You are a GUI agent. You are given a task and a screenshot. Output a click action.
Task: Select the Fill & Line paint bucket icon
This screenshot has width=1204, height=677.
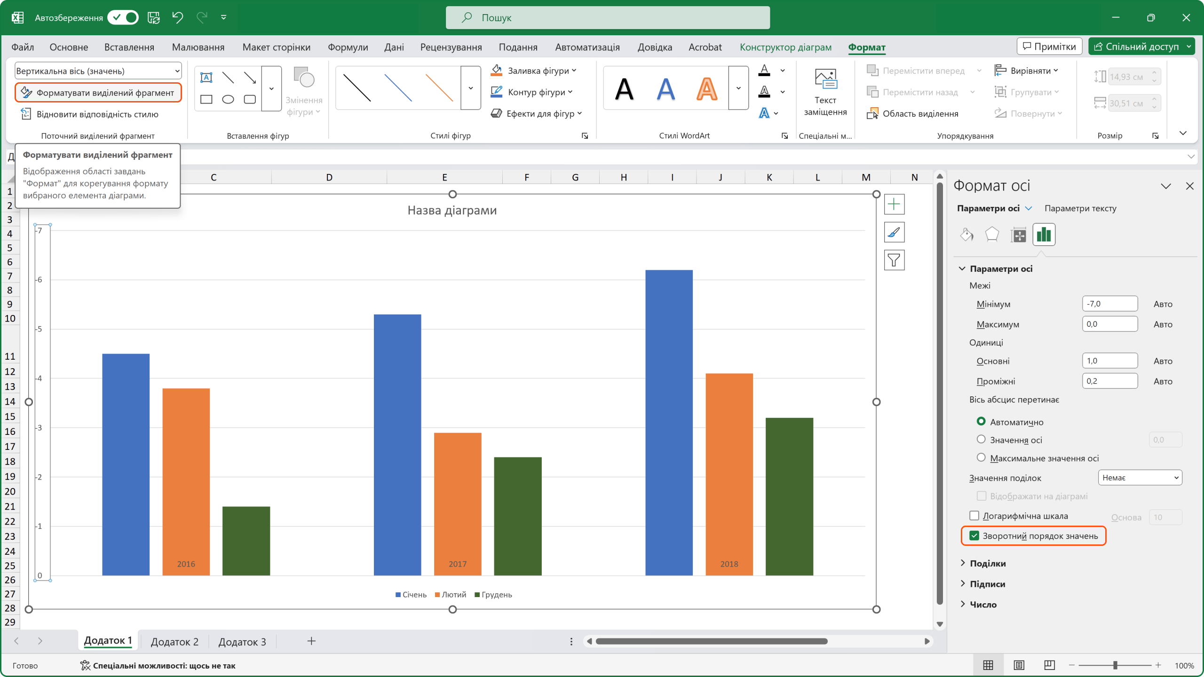[966, 234]
